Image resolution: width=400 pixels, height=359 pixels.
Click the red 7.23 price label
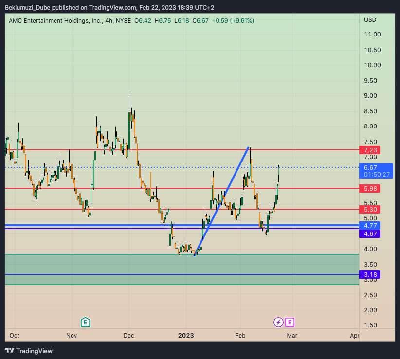[369, 150]
